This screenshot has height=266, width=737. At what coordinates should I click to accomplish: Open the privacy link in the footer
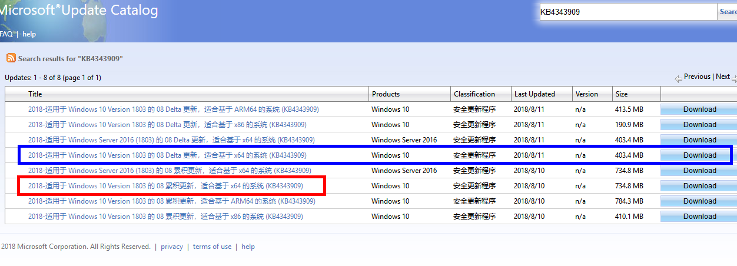[172, 247]
